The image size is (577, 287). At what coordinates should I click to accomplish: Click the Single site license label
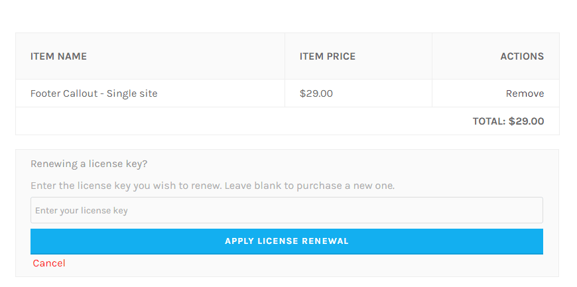click(x=132, y=93)
